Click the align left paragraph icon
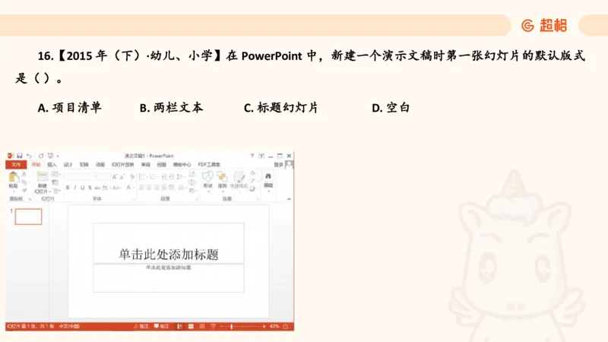This screenshot has height=342, width=608. 141,188
